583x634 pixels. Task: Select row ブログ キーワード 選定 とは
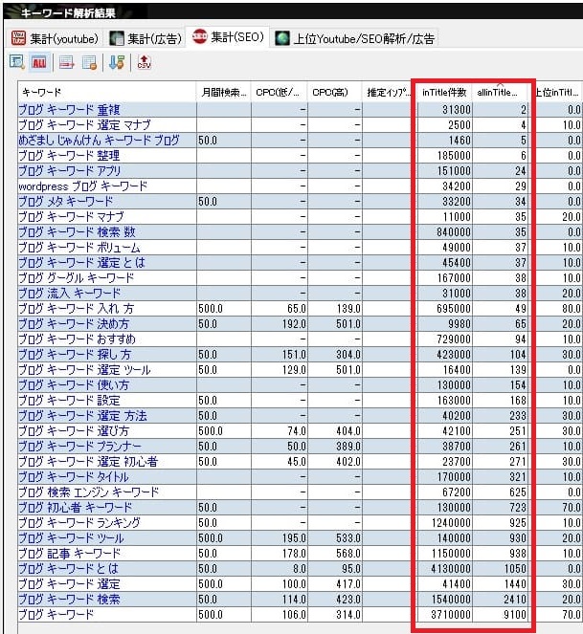(x=300, y=263)
